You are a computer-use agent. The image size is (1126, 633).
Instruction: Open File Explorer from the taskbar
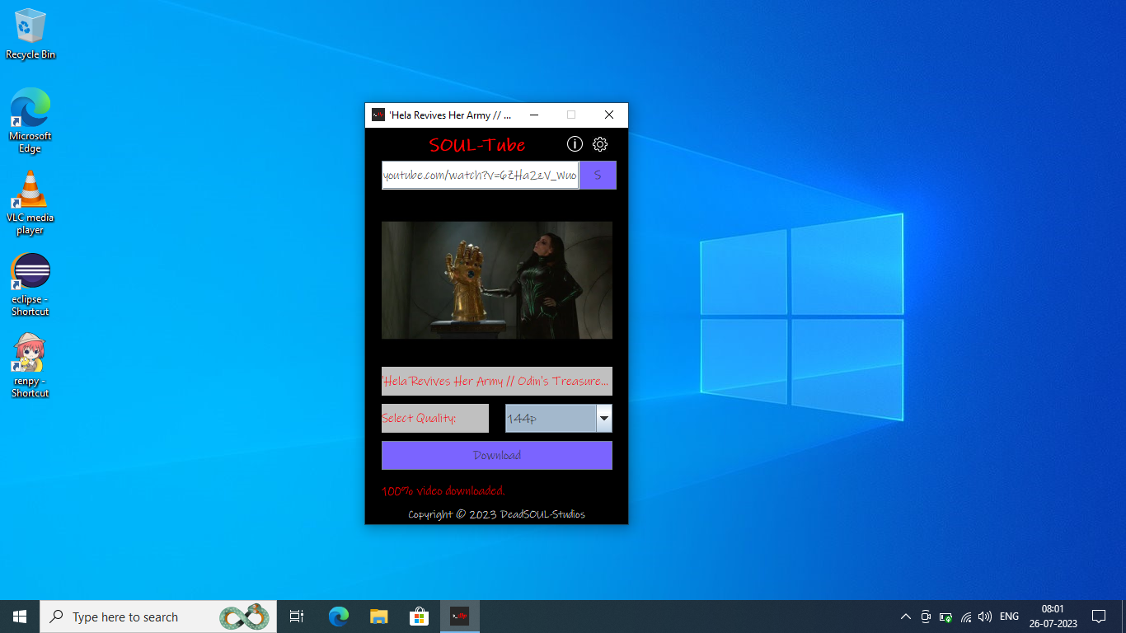click(378, 617)
